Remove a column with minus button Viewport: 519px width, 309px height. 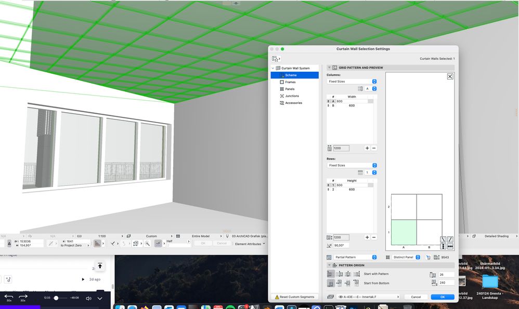pos(374,148)
